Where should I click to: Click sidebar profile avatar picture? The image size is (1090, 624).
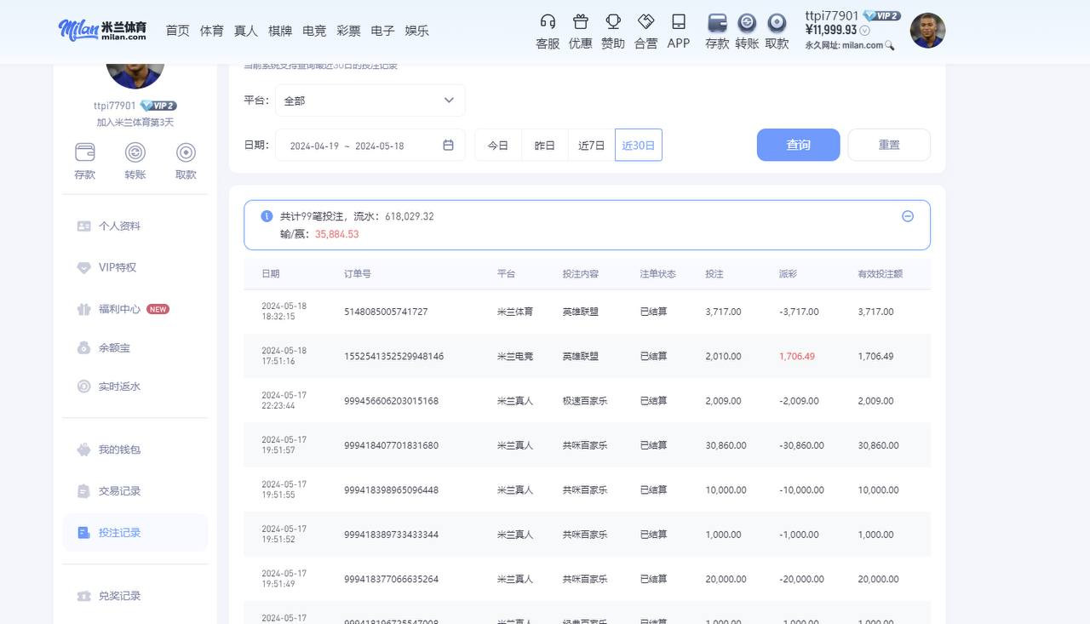[x=135, y=75]
